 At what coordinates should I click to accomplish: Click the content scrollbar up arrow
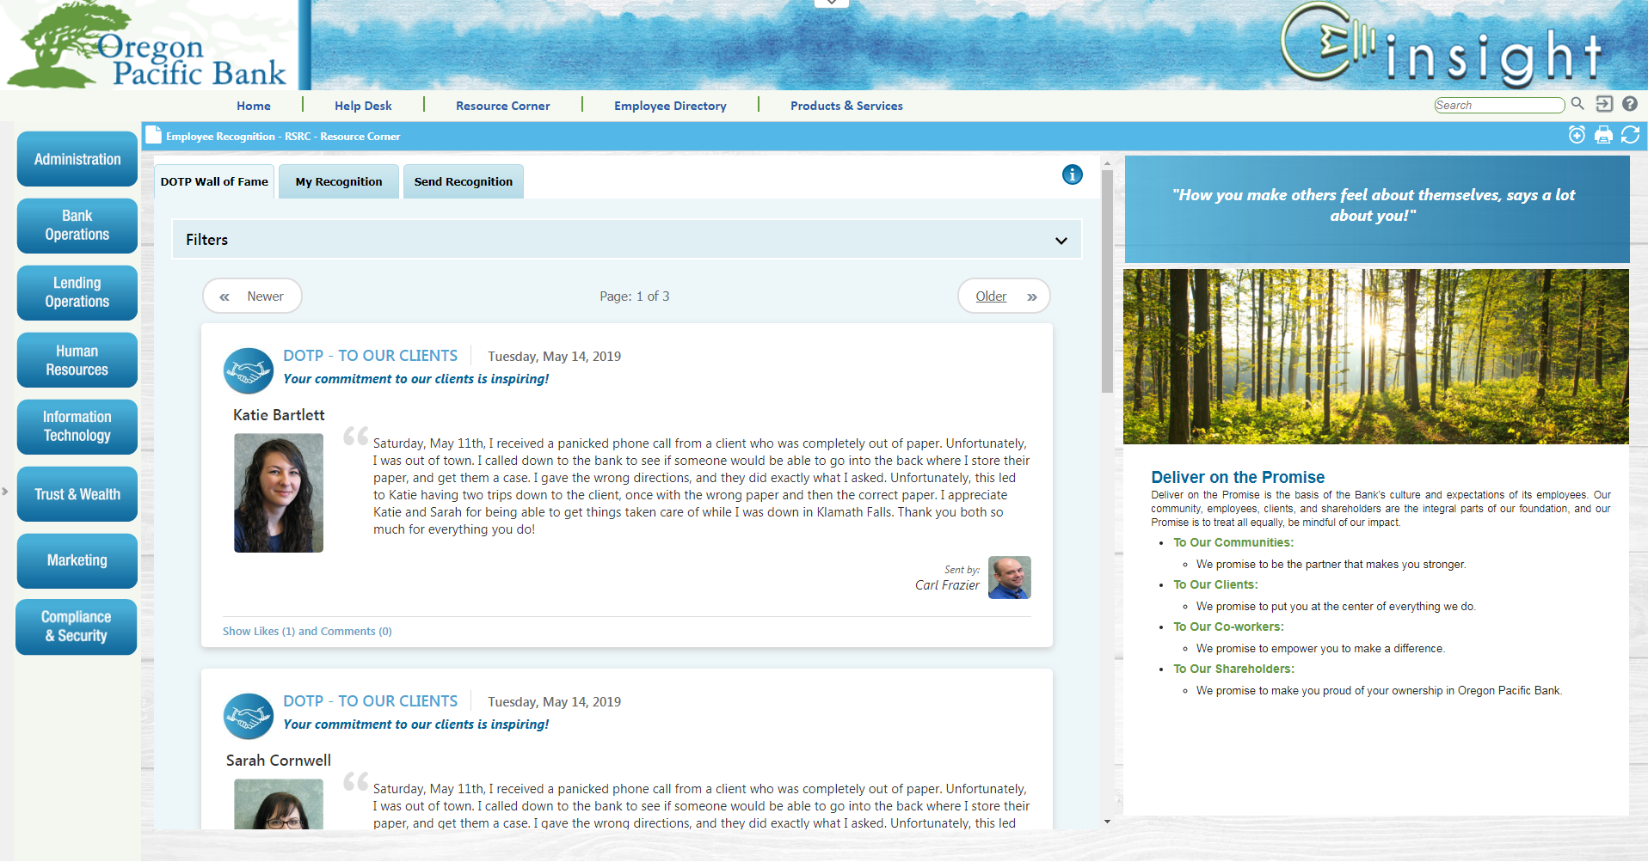1107,162
